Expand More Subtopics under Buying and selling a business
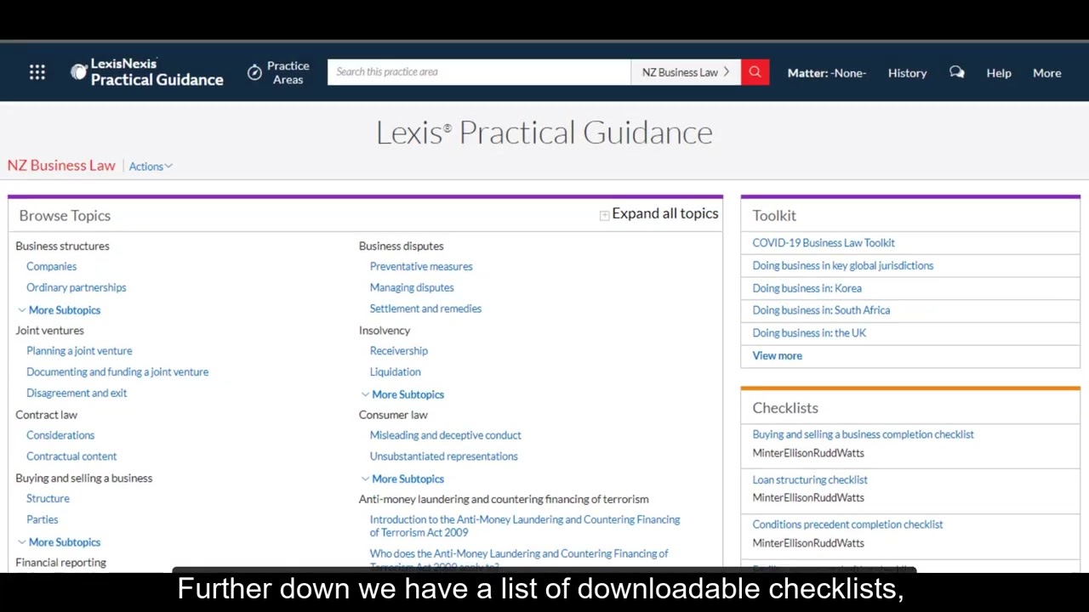The image size is (1089, 612). 59,542
